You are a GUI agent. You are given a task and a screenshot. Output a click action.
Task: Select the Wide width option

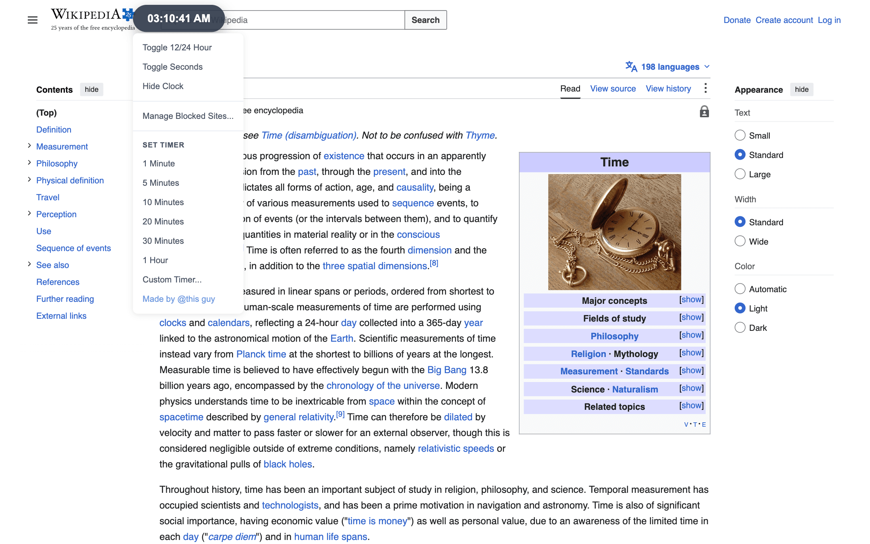coord(740,241)
